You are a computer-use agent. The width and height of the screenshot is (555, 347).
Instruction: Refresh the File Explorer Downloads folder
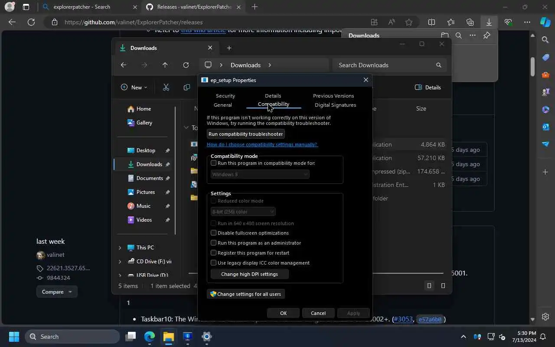pos(186,65)
